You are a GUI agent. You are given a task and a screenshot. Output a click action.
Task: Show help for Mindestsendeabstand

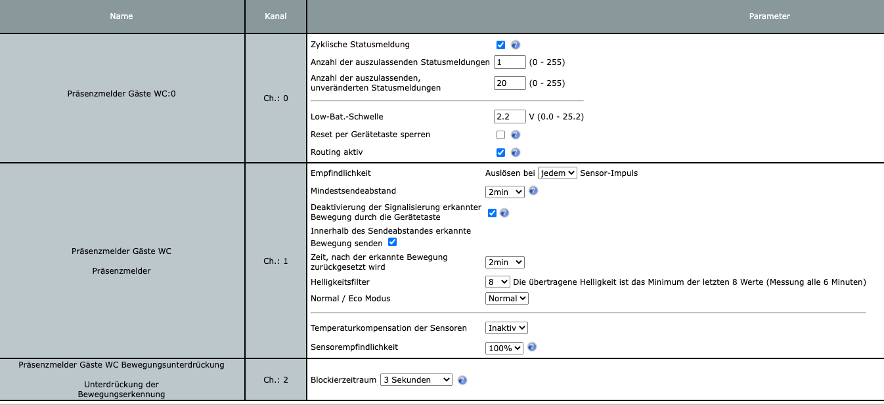pyautogui.click(x=533, y=191)
